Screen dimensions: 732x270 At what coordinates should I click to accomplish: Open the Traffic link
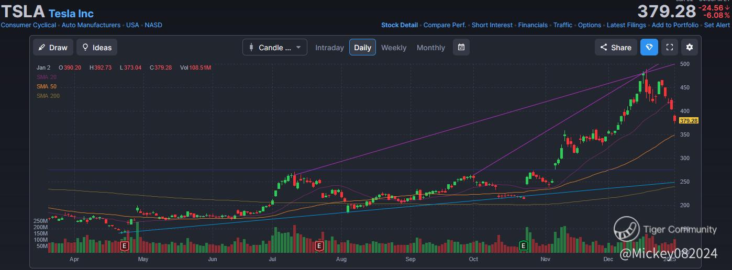[x=563, y=25]
